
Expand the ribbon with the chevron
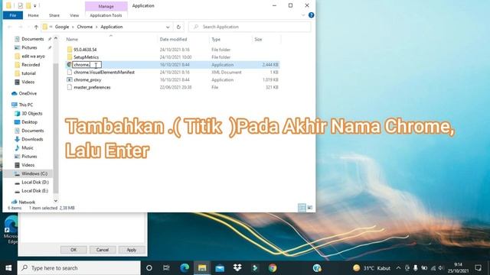click(x=303, y=15)
